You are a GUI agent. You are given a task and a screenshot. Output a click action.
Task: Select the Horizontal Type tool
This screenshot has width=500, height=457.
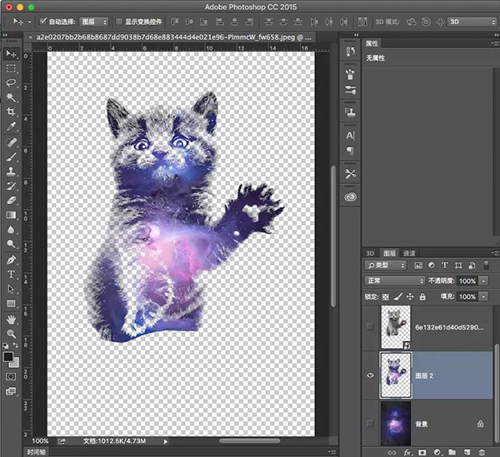12,274
